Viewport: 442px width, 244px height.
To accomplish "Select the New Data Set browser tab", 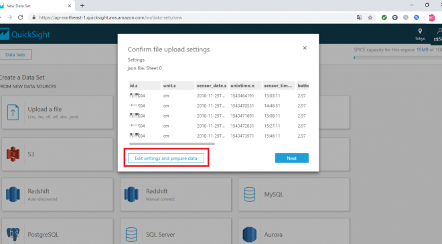I will [x=37, y=5].
